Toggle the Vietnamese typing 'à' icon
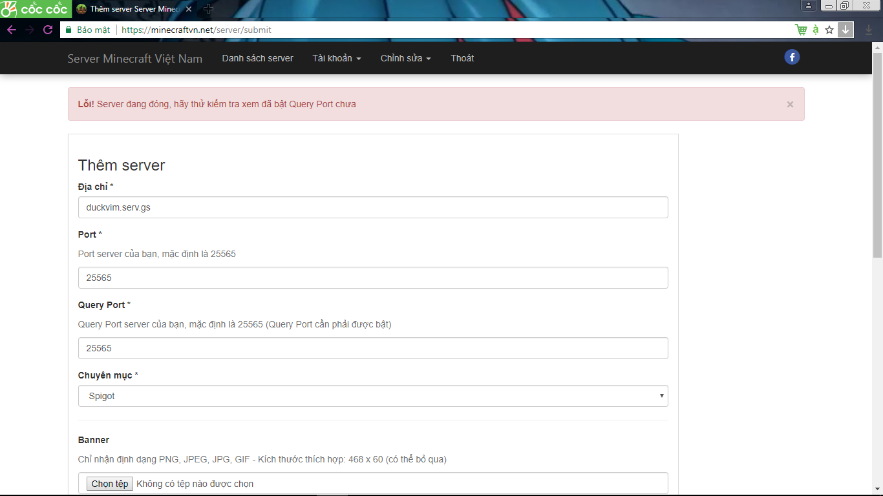 [816, 30]
